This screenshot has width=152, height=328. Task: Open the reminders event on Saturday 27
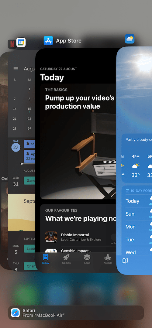29,156
